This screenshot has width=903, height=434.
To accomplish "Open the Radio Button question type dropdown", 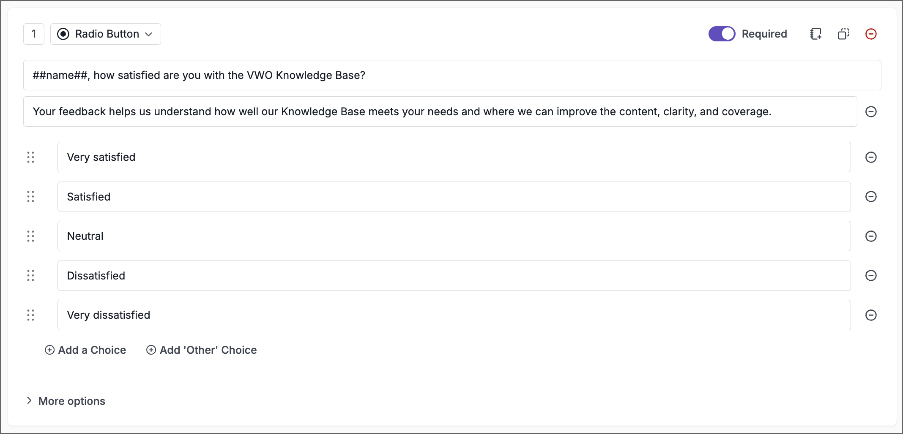I will [x=106, y=34].
